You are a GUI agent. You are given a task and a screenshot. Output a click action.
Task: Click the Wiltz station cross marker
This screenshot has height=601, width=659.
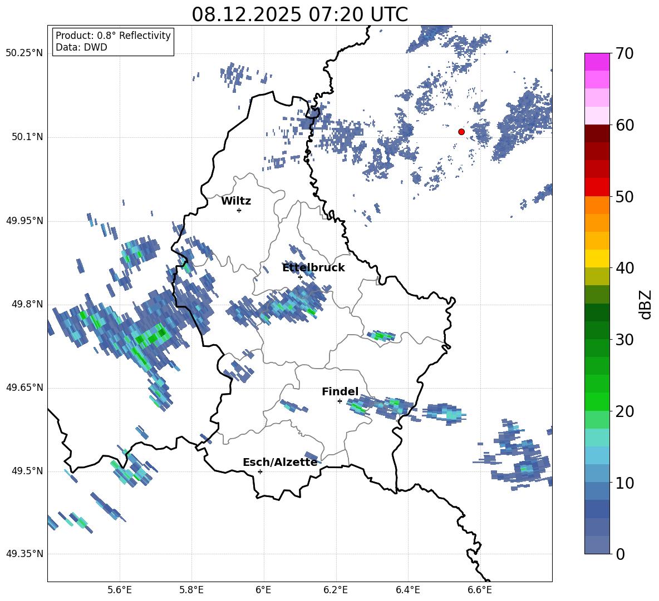click(239, 210)
